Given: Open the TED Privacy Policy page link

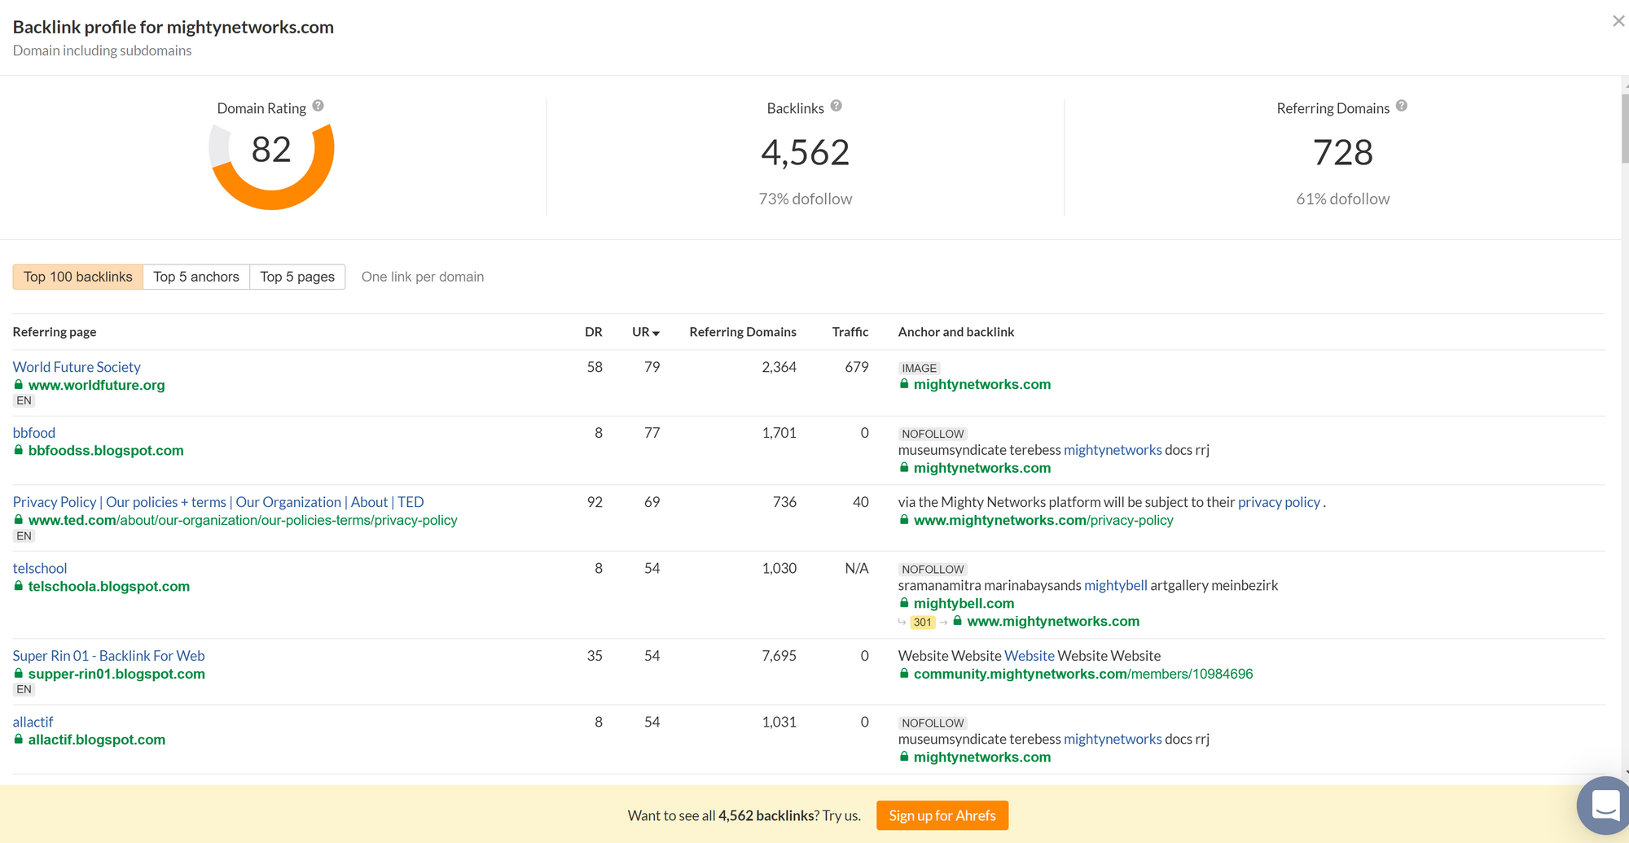Looking at the screenshot, I should tap(218, 502).
